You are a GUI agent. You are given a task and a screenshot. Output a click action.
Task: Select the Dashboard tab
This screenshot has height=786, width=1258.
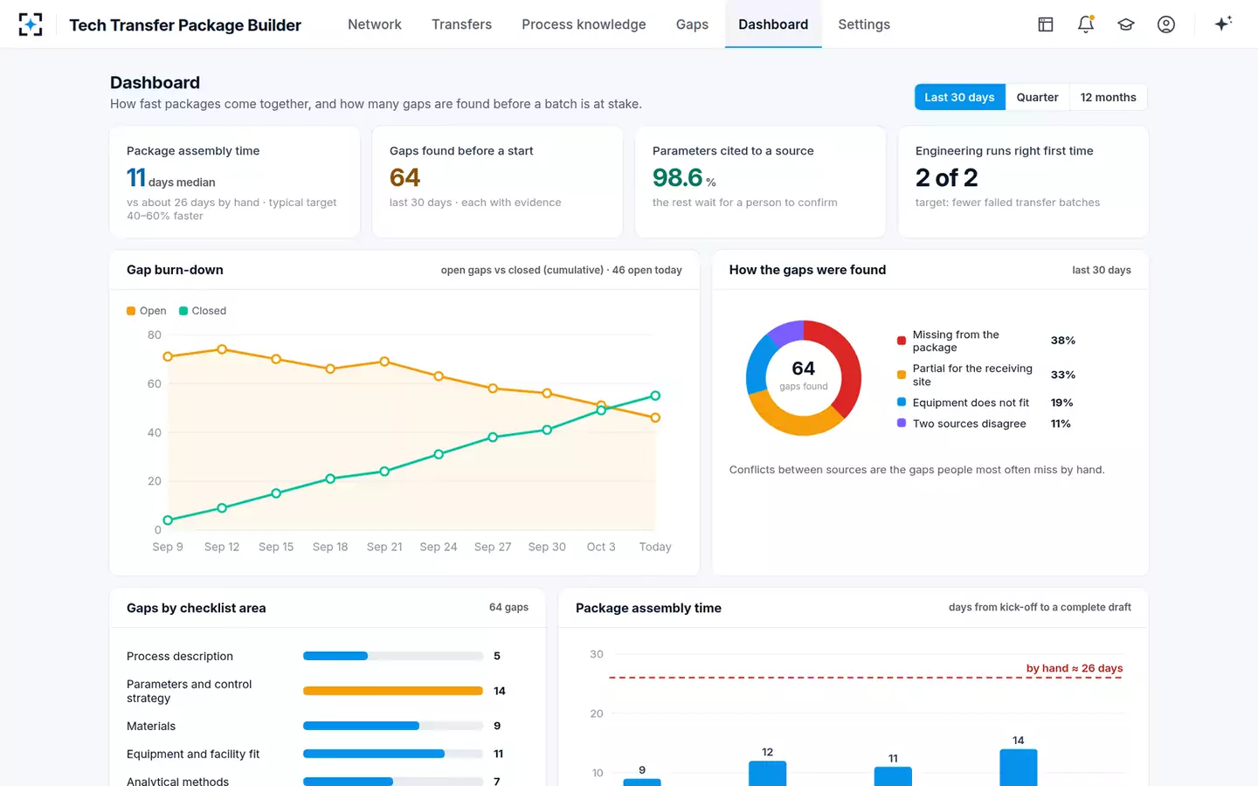tap(773, 24)
